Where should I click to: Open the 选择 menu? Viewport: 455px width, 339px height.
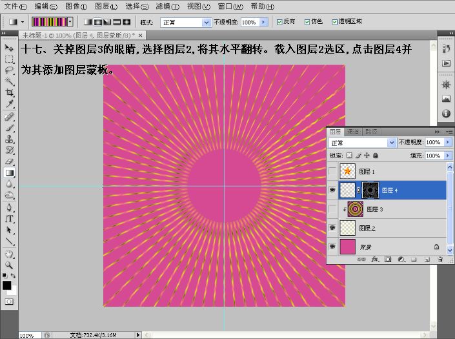(x=137, y=6)
